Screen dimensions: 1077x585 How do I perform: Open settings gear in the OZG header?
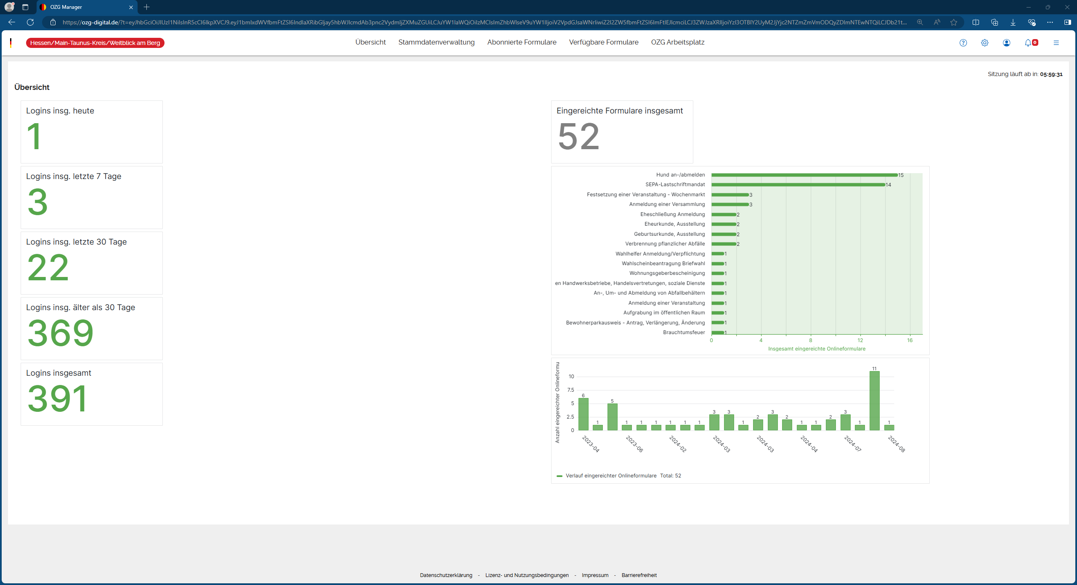pyautogui.click(x=984, y=42)
